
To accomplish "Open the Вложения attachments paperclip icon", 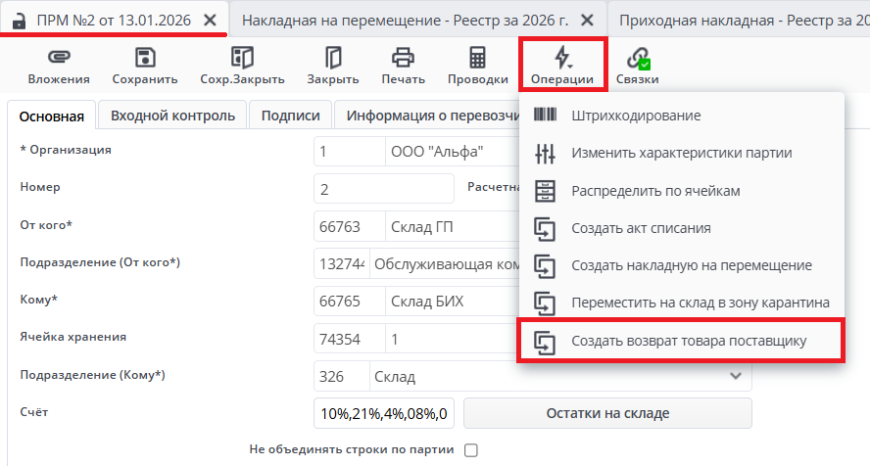I will (x=59, y=58).
